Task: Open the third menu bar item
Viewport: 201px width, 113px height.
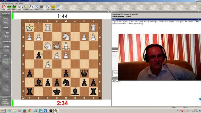Action: point(11,3)
